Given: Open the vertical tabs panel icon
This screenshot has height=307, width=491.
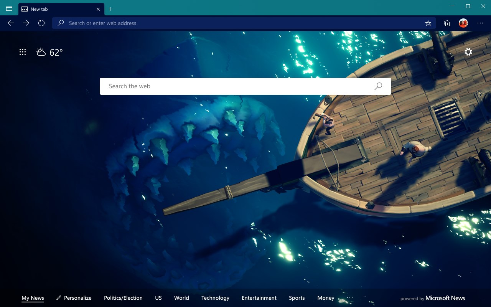Looking at the screenshot, I should click(9, 9).
